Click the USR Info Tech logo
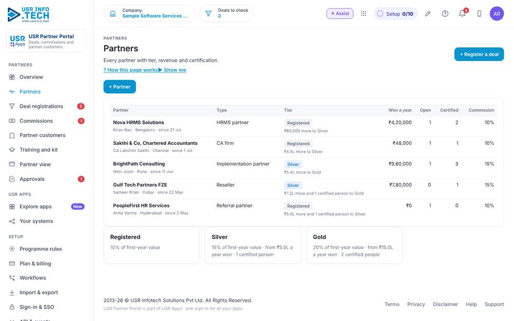514x321 pixels. (28, 15)
